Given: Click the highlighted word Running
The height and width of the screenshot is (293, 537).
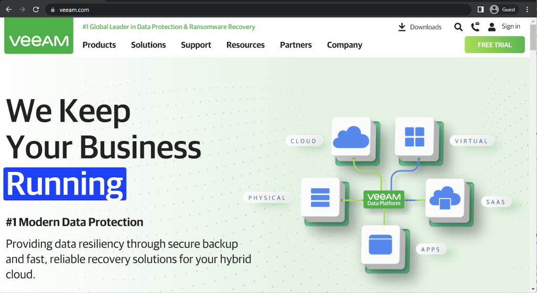Looking at the screenshot, I should (x=65, y=184).
